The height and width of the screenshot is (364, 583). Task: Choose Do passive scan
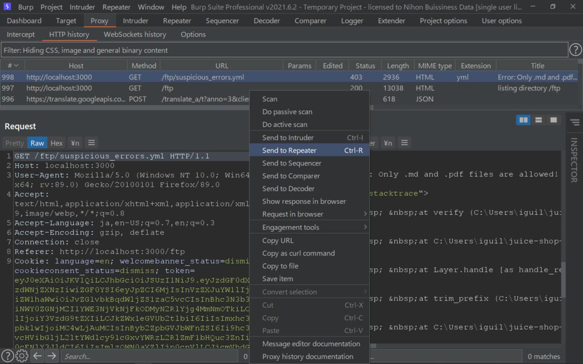(x=309, y=112)
